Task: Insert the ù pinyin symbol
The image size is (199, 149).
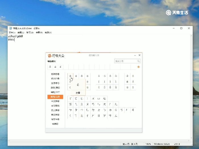Action: [88, 87]
